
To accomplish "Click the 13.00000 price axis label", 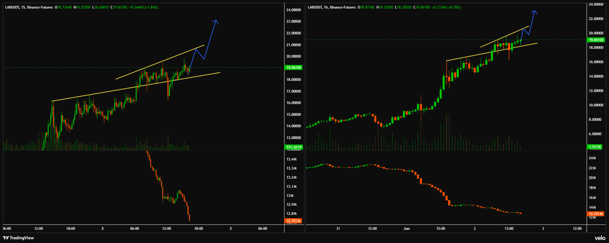I will coord(295,138).
